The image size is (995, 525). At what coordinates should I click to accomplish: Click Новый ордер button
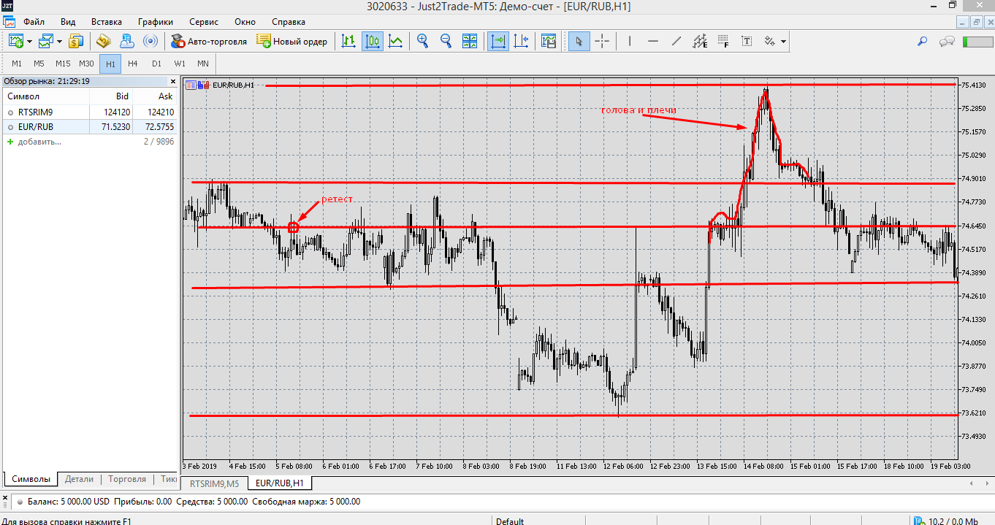(x=292, y=41)
